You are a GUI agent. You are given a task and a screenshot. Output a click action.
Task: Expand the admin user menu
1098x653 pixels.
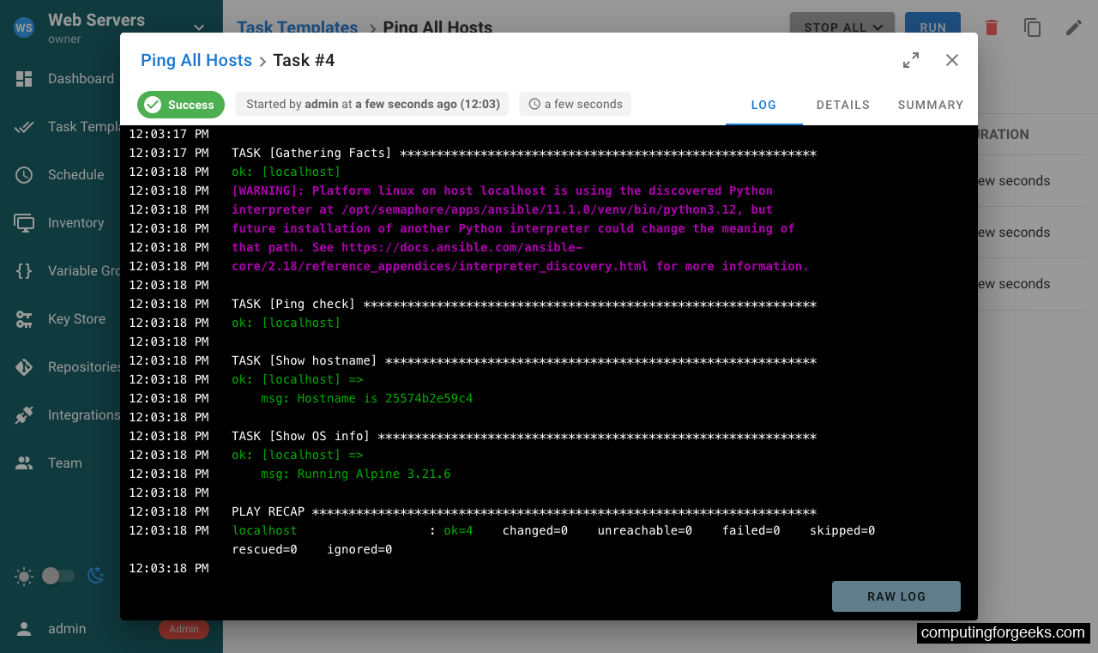67,628
